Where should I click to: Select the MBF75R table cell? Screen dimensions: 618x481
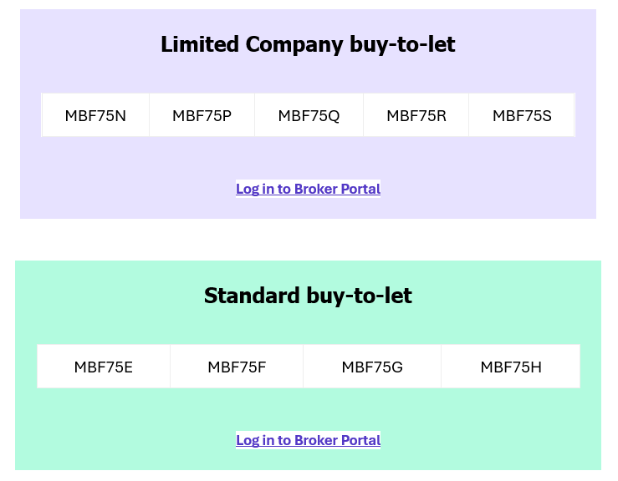click(416, 115)
